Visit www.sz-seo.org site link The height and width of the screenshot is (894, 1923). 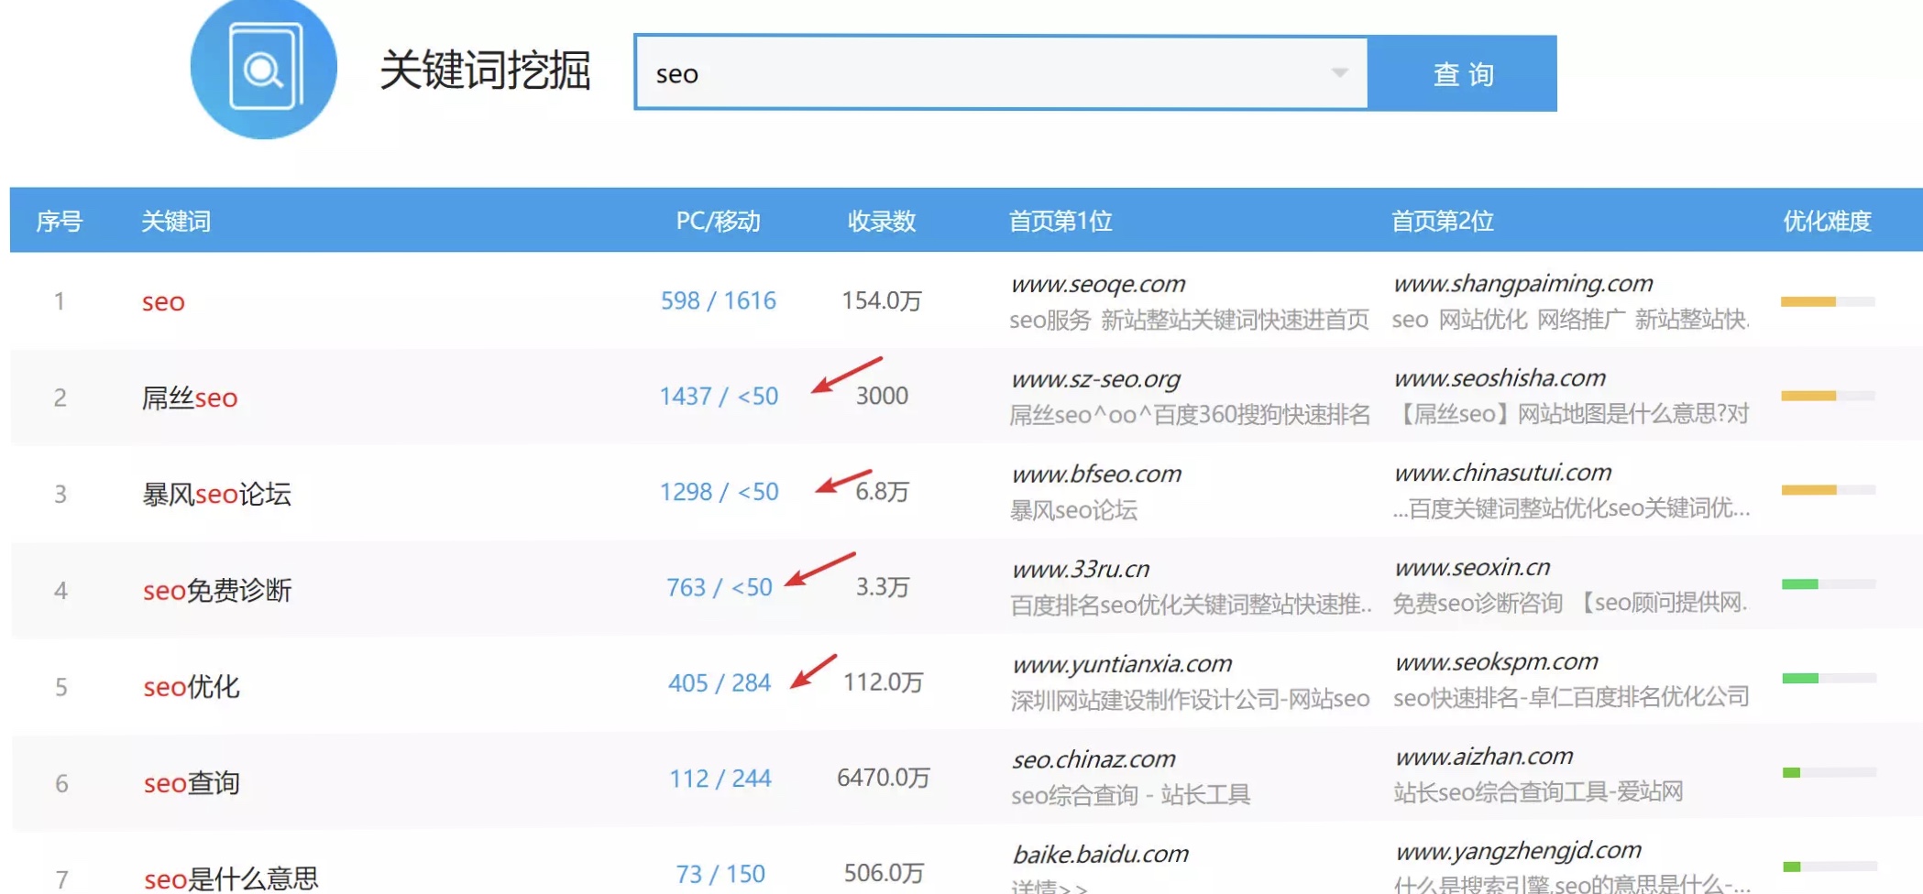point(1094,378)
